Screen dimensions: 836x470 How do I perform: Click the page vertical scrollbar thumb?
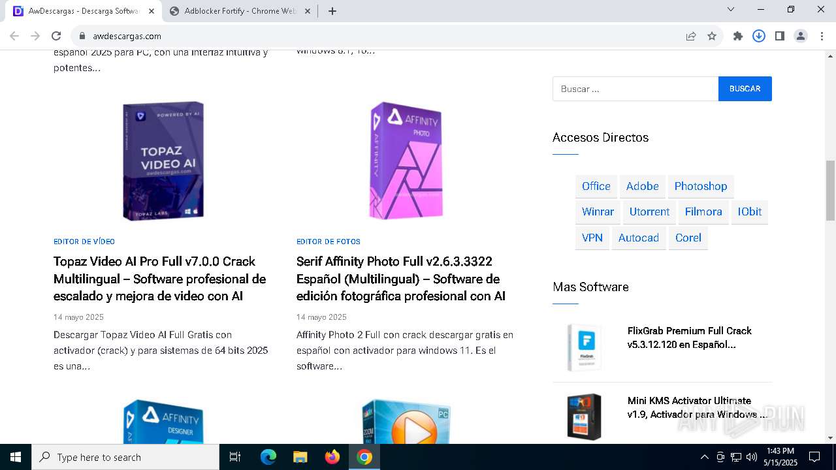[830, 190]
